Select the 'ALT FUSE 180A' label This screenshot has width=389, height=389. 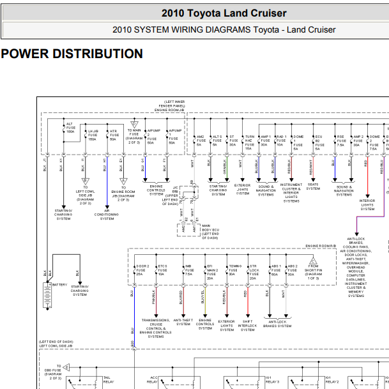tap(71, 128)
